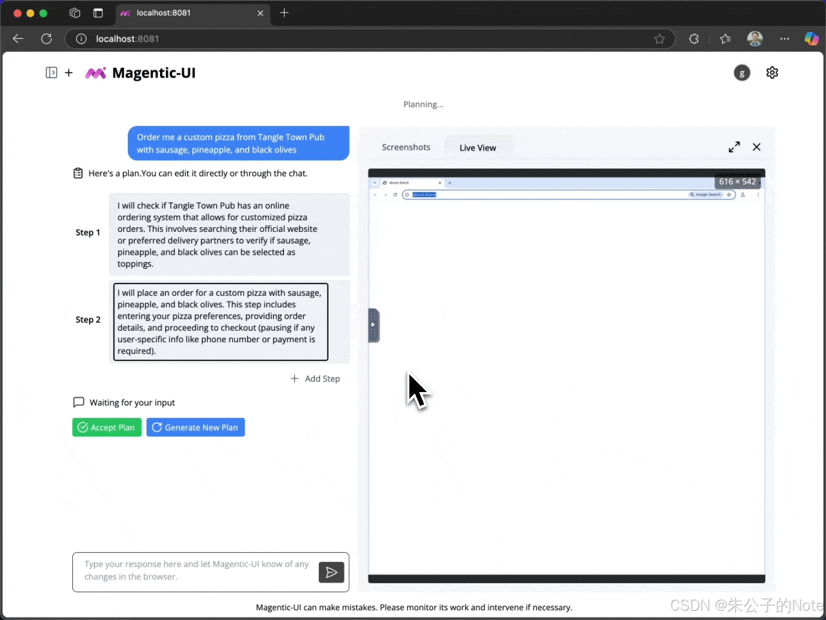Edit the Step 2 plan text
This screenshot has width=826, height=620.
point(221,321)
